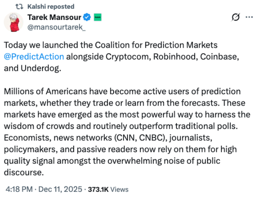Click the "Views" label
276x201 pixels.
119,189
